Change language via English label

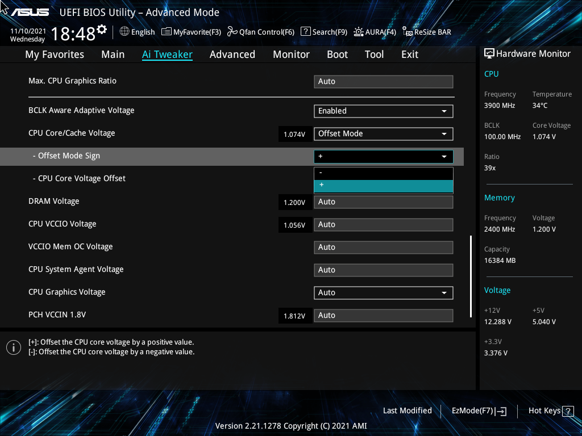point(143,32)
